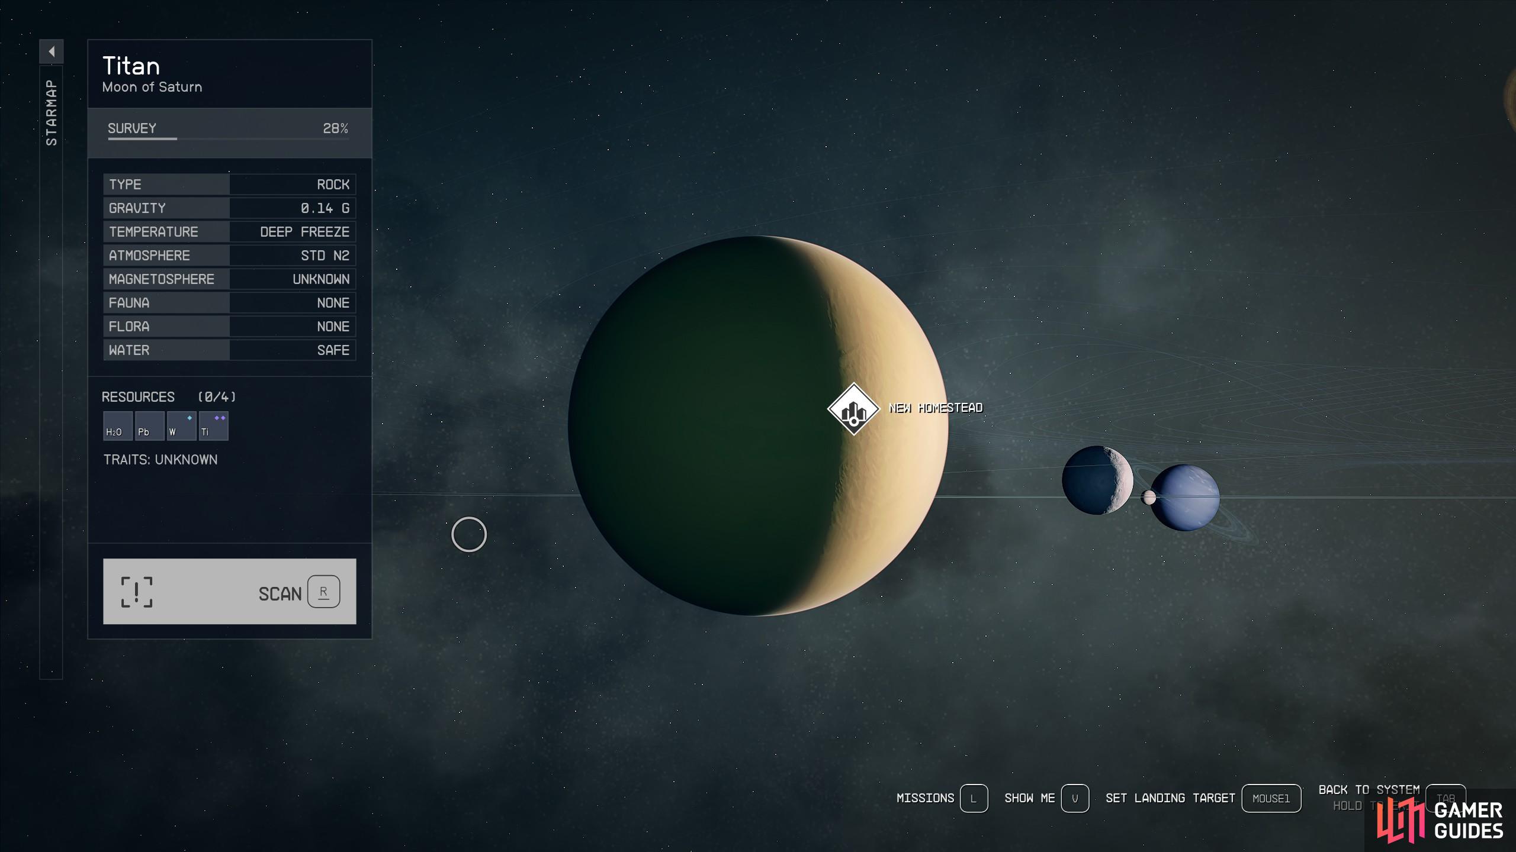The height and width of the screenshot is (852, 1516).
Task: Select the light blue ringed moon
Action: coord(1185,498)
